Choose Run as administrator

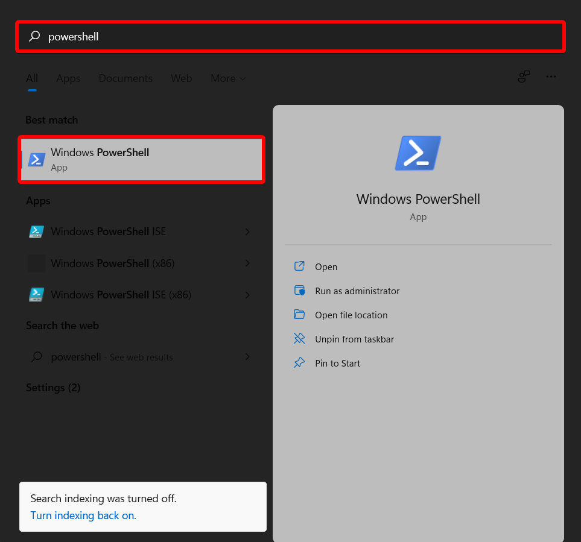(x=357, y=291)
